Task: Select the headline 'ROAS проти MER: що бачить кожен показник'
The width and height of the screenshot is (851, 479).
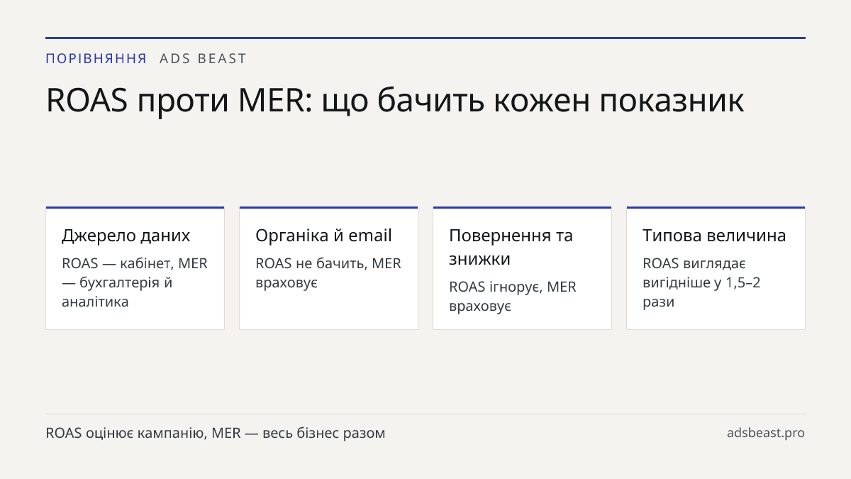Action: tap(395, 101)
